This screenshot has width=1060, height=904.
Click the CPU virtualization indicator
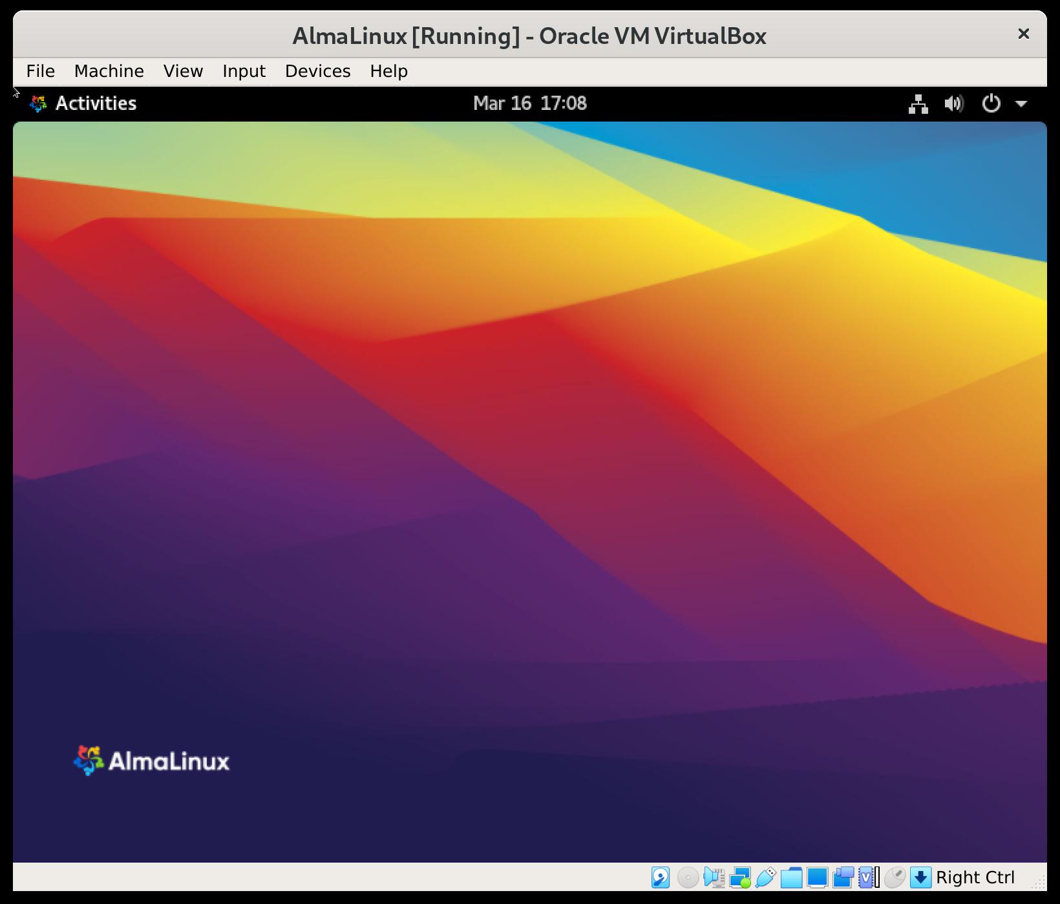tap(869, 877)
